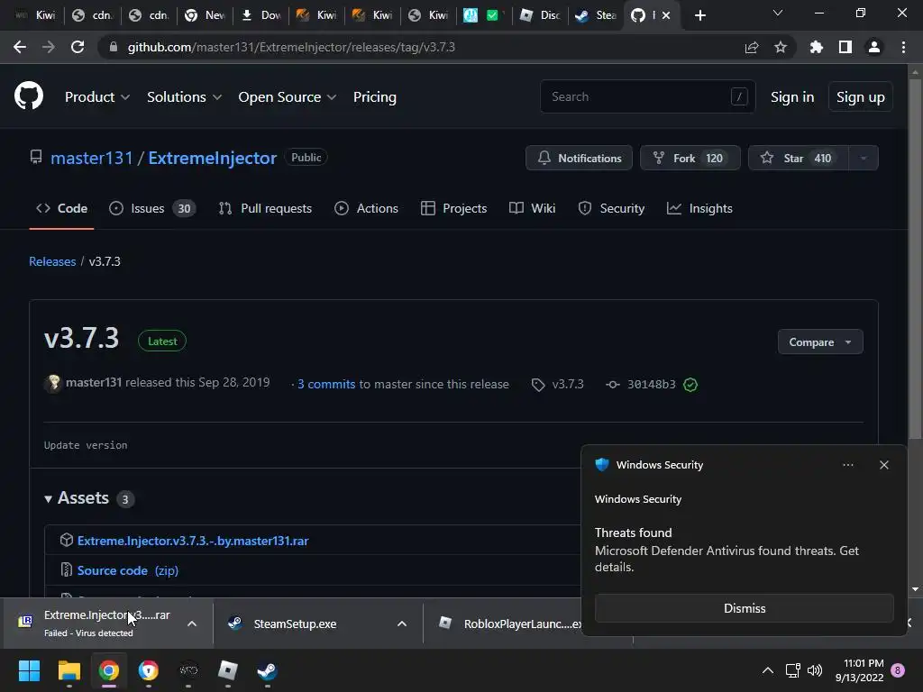Dismiss the Windows Security notification
Screen dimensions: 923x692
tap(744, 608)
